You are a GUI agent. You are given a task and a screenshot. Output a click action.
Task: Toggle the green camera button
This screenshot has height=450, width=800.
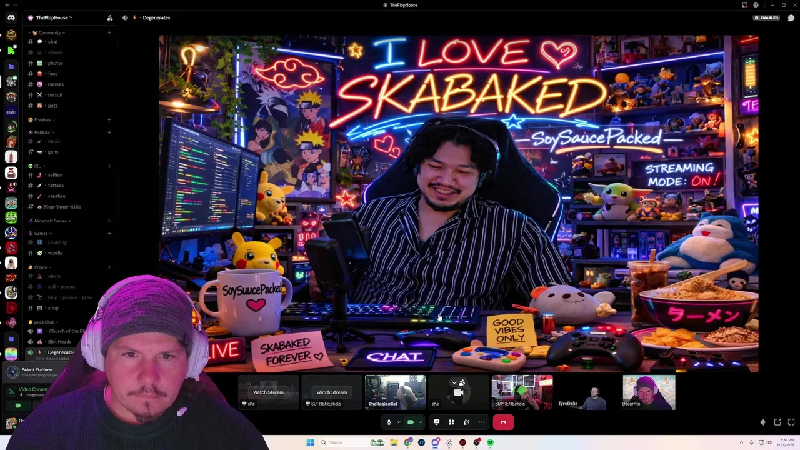pyautogui.click(x=410, y=422)
